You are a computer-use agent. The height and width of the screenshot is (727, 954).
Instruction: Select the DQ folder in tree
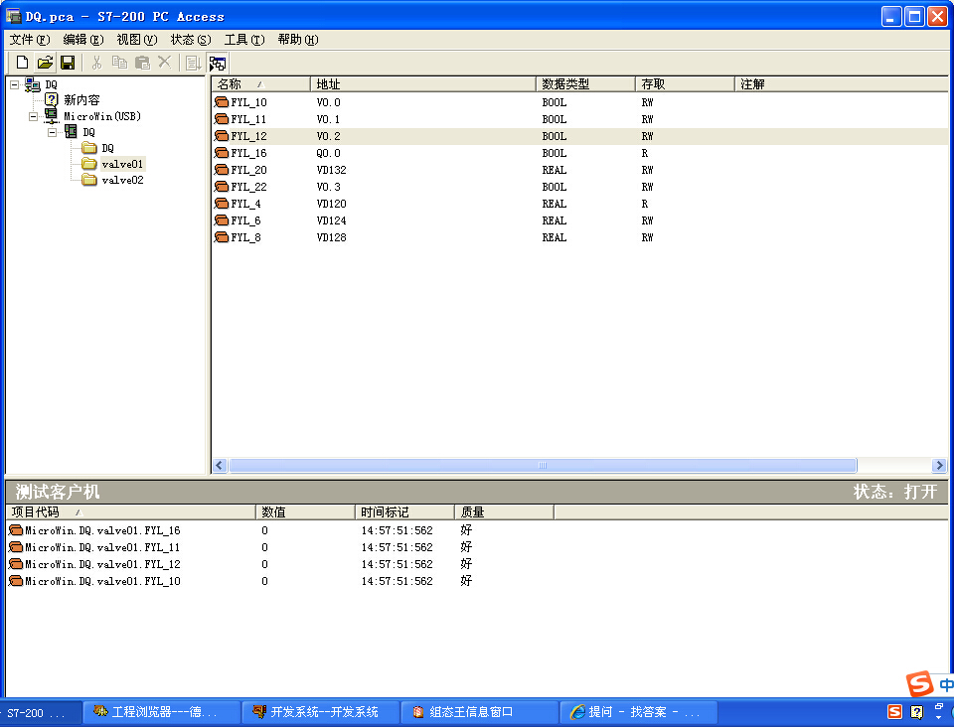[x=107, y=148]
